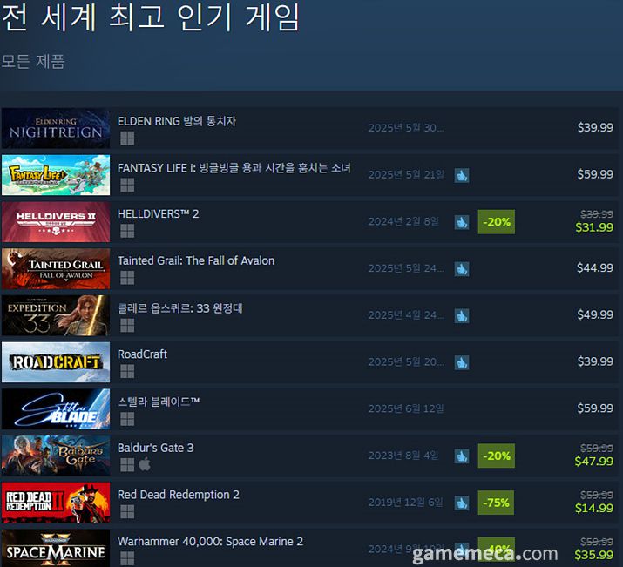Click the thumbs-up icon in the Tainted Grail row
Image resolution: width=623 pixels, height=567 pixels.
(x=462, y=269)
